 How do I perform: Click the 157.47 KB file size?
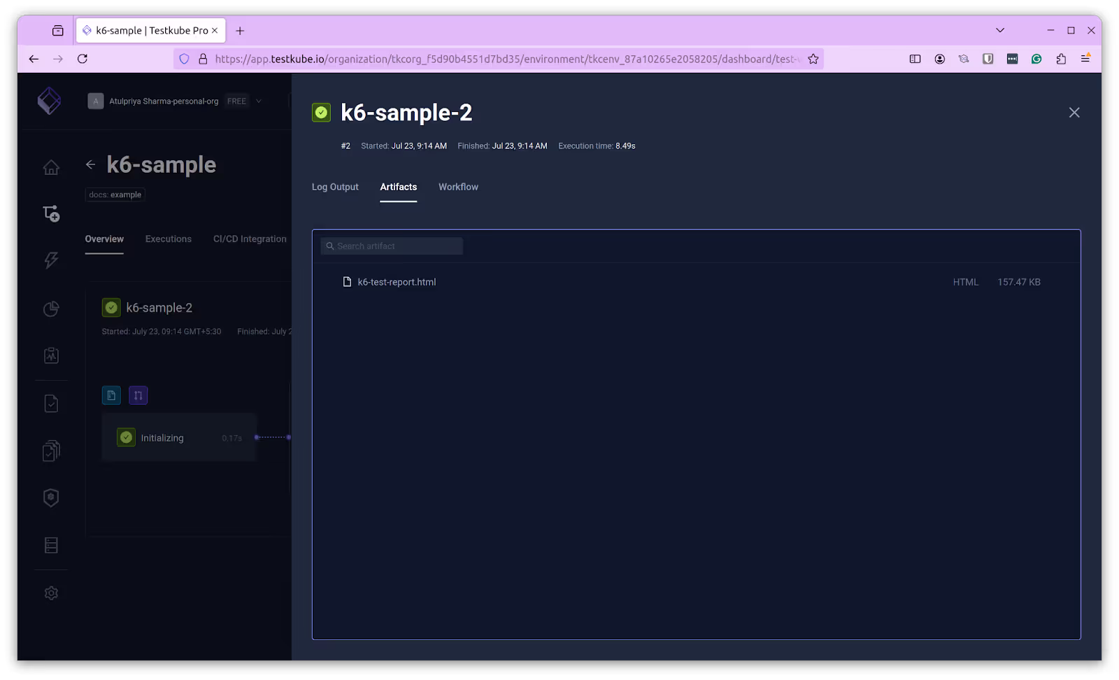(x=1019, y=282)
